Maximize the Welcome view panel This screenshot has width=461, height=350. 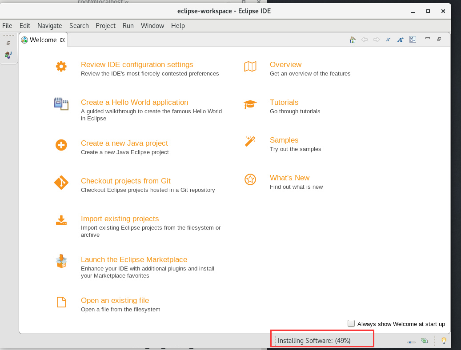[x=439, y=39]
